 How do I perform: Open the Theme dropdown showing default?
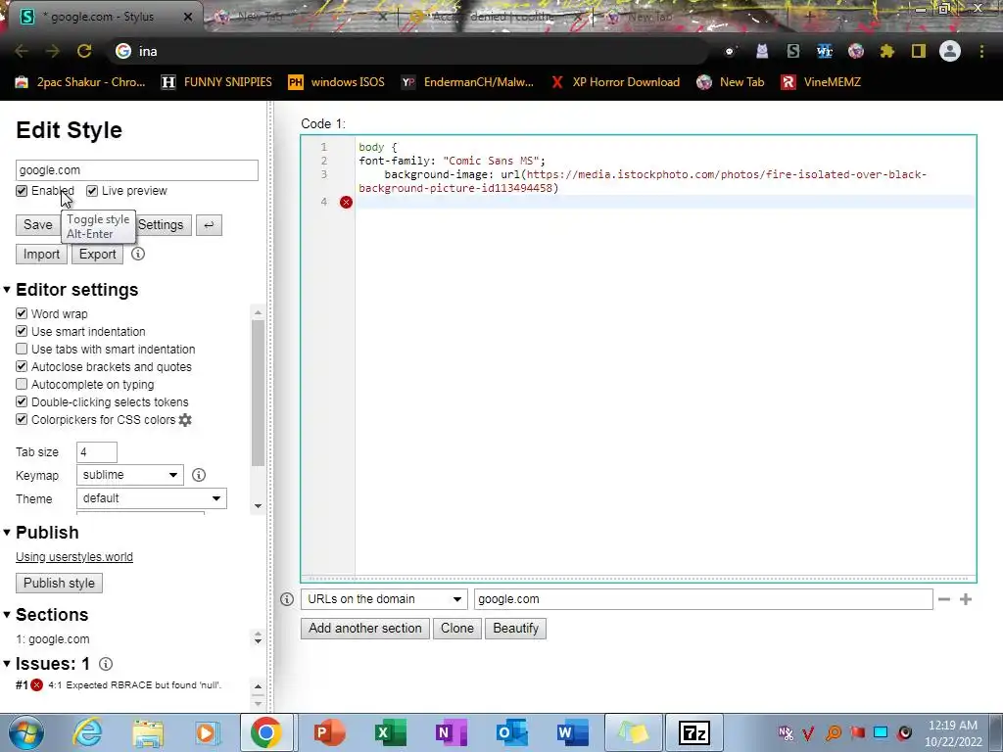(151, 498)
